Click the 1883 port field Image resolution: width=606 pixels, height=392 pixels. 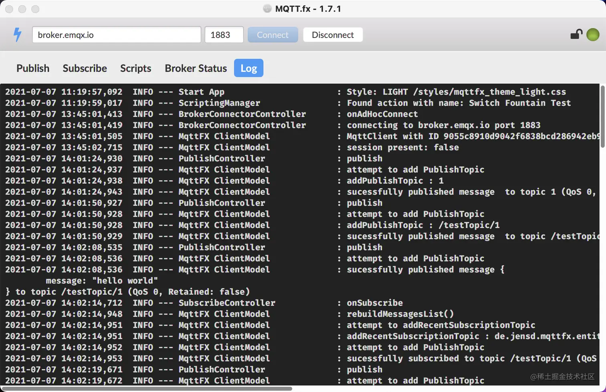(224, 35)
